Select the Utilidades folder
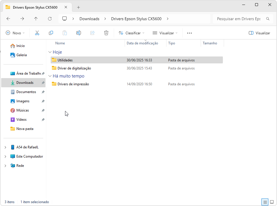277x206 pixels. (137, 60)
